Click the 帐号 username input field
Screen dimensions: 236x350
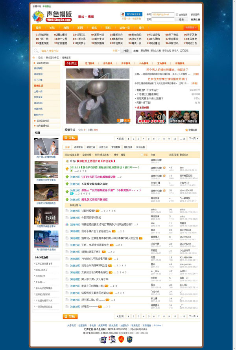point(163,15)
